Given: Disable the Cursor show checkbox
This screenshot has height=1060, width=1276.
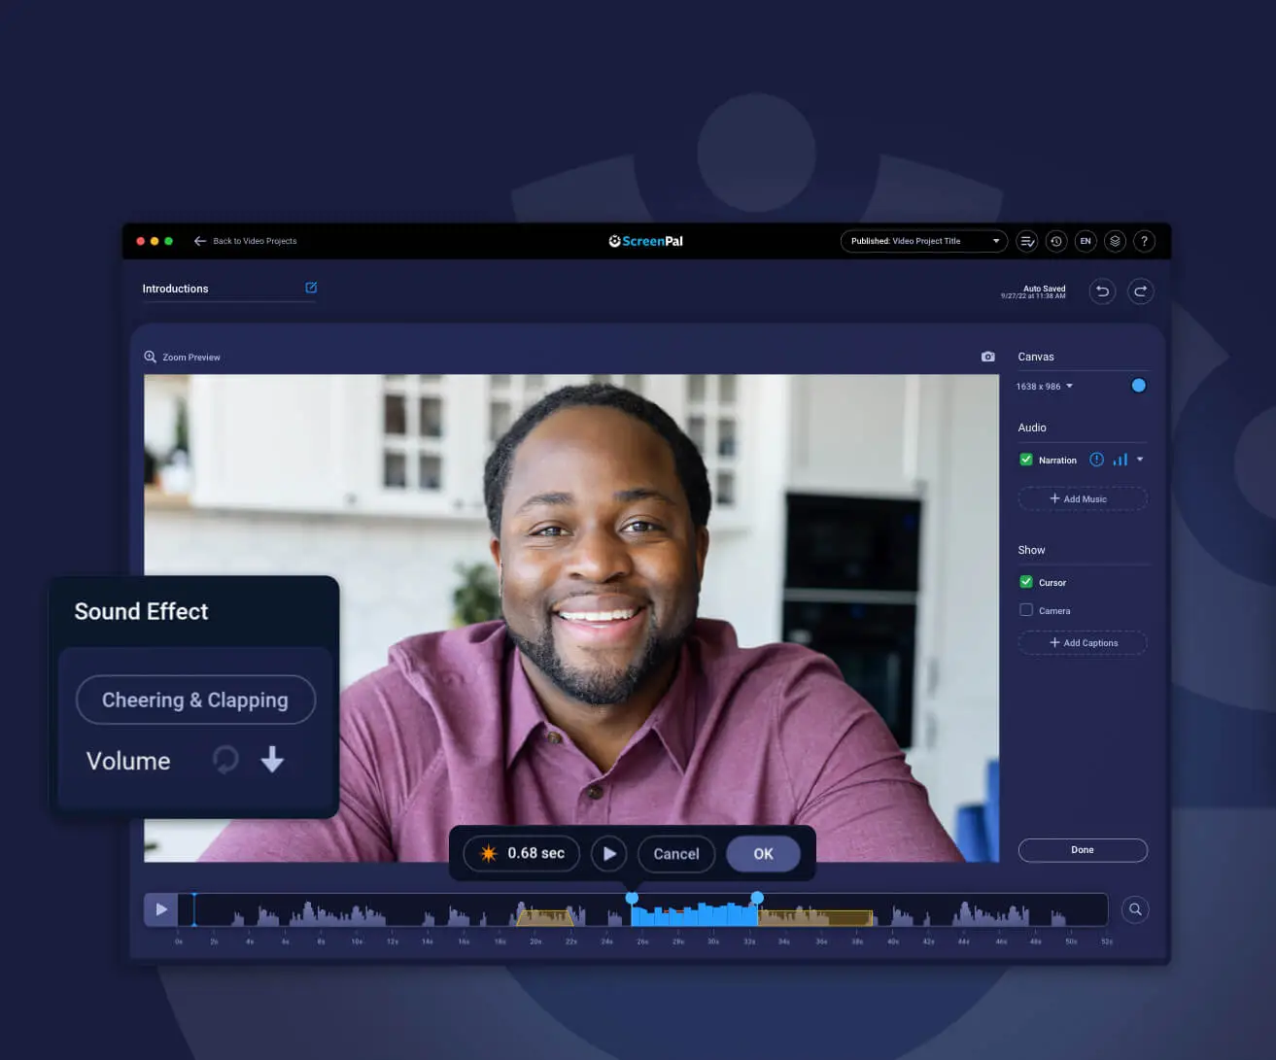Looking at the screenshot, I should (1025, 582).
